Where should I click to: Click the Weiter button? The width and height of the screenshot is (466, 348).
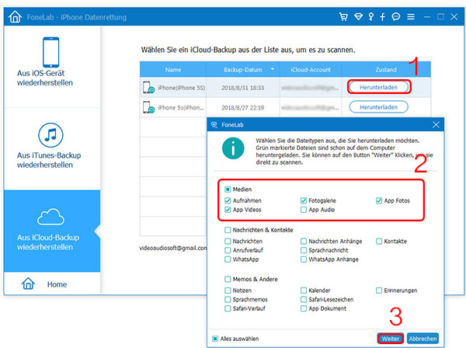tap(391, 339)
